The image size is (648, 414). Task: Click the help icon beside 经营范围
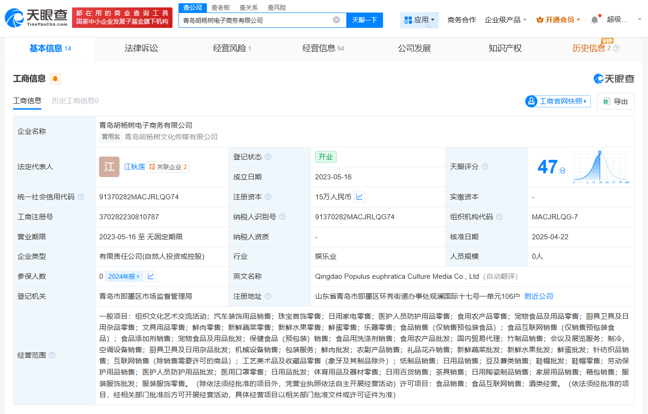point(51,354)
